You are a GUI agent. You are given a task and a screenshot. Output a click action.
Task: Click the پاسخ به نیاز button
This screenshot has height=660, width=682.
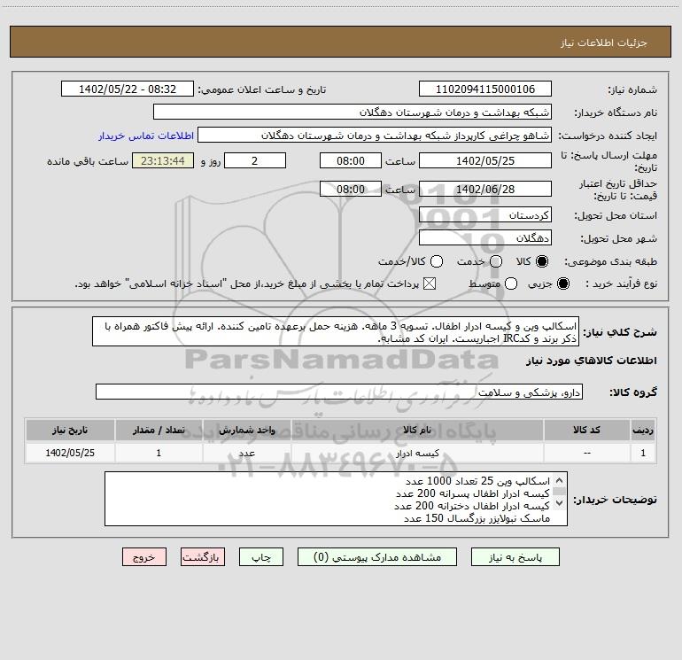point(515,557)
